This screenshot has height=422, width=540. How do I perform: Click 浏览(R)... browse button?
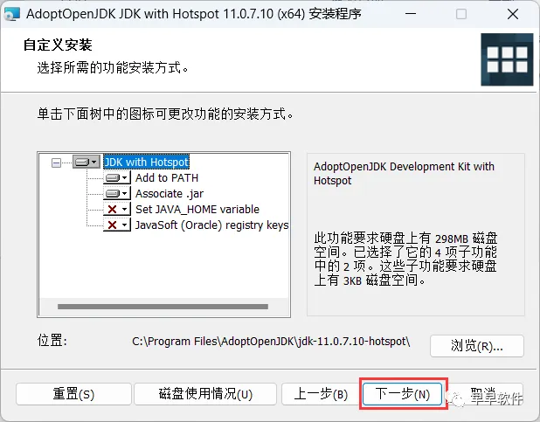(477, 346)
